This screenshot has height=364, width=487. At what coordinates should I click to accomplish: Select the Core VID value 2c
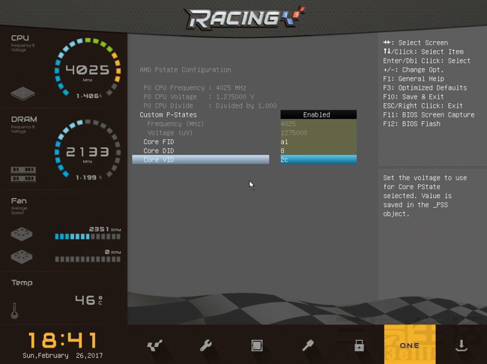318,159
